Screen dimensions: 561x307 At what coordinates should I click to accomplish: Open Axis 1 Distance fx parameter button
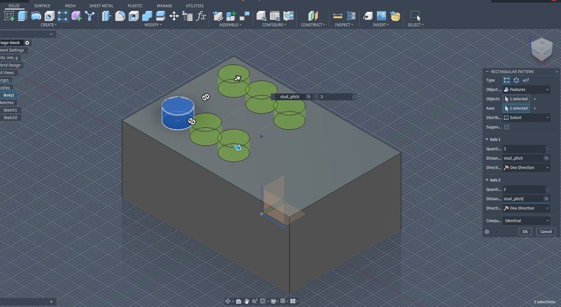click(546, 158)
